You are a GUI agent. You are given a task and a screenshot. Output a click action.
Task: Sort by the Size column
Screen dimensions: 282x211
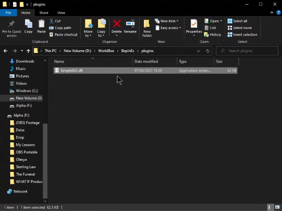227,61
